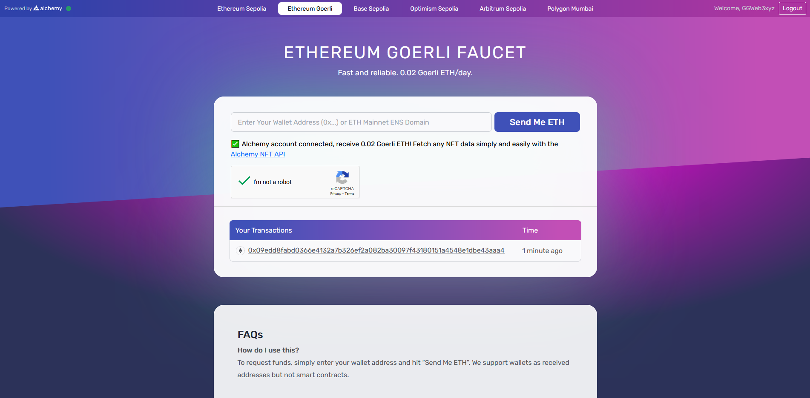Open the Alchemy NFT API link
810x398 pixels.
pyautogui.click(x=258, y=154)
